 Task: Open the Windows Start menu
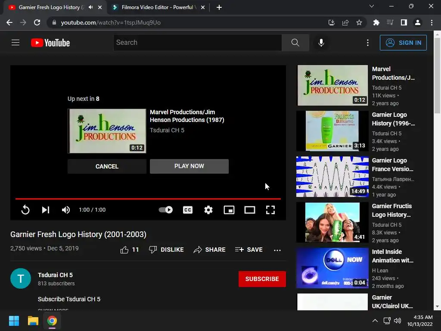coord(14,321)
